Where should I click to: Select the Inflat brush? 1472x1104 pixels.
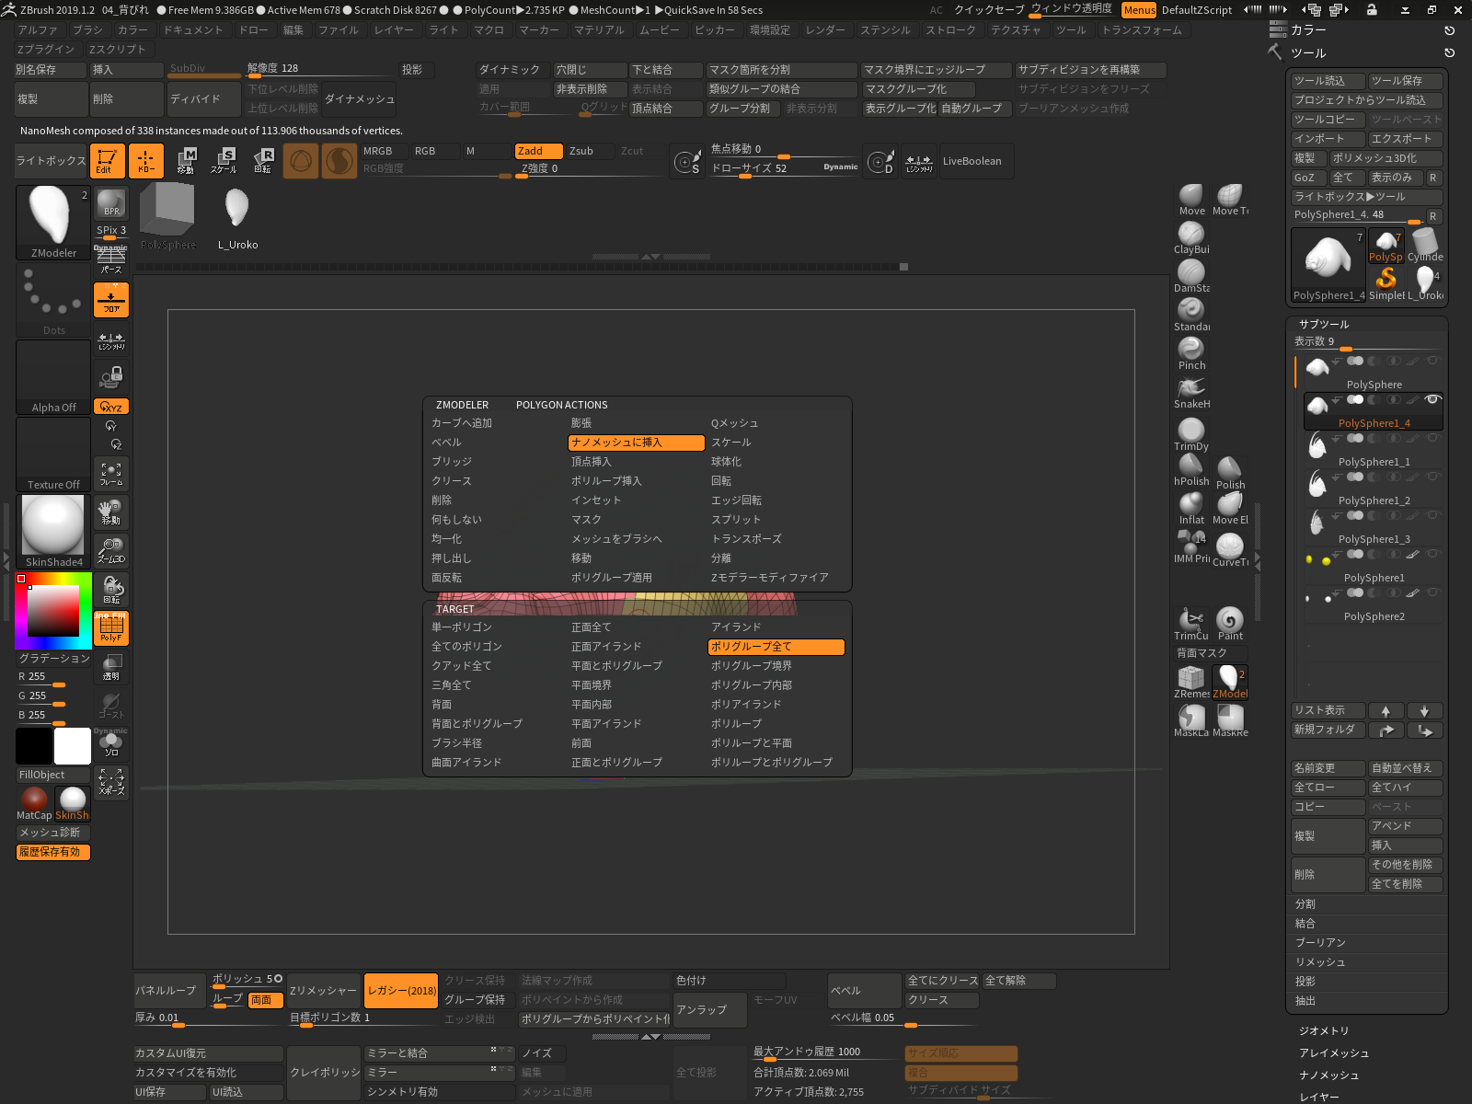[1191, 509]
